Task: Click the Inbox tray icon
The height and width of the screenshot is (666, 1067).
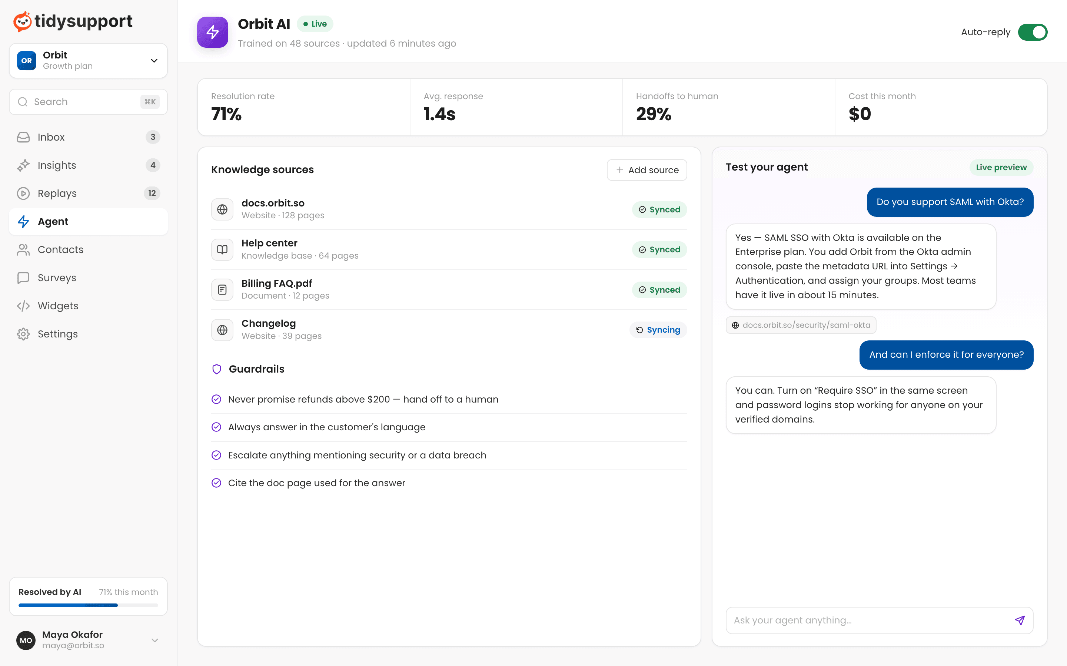Action: coord(23,137)
